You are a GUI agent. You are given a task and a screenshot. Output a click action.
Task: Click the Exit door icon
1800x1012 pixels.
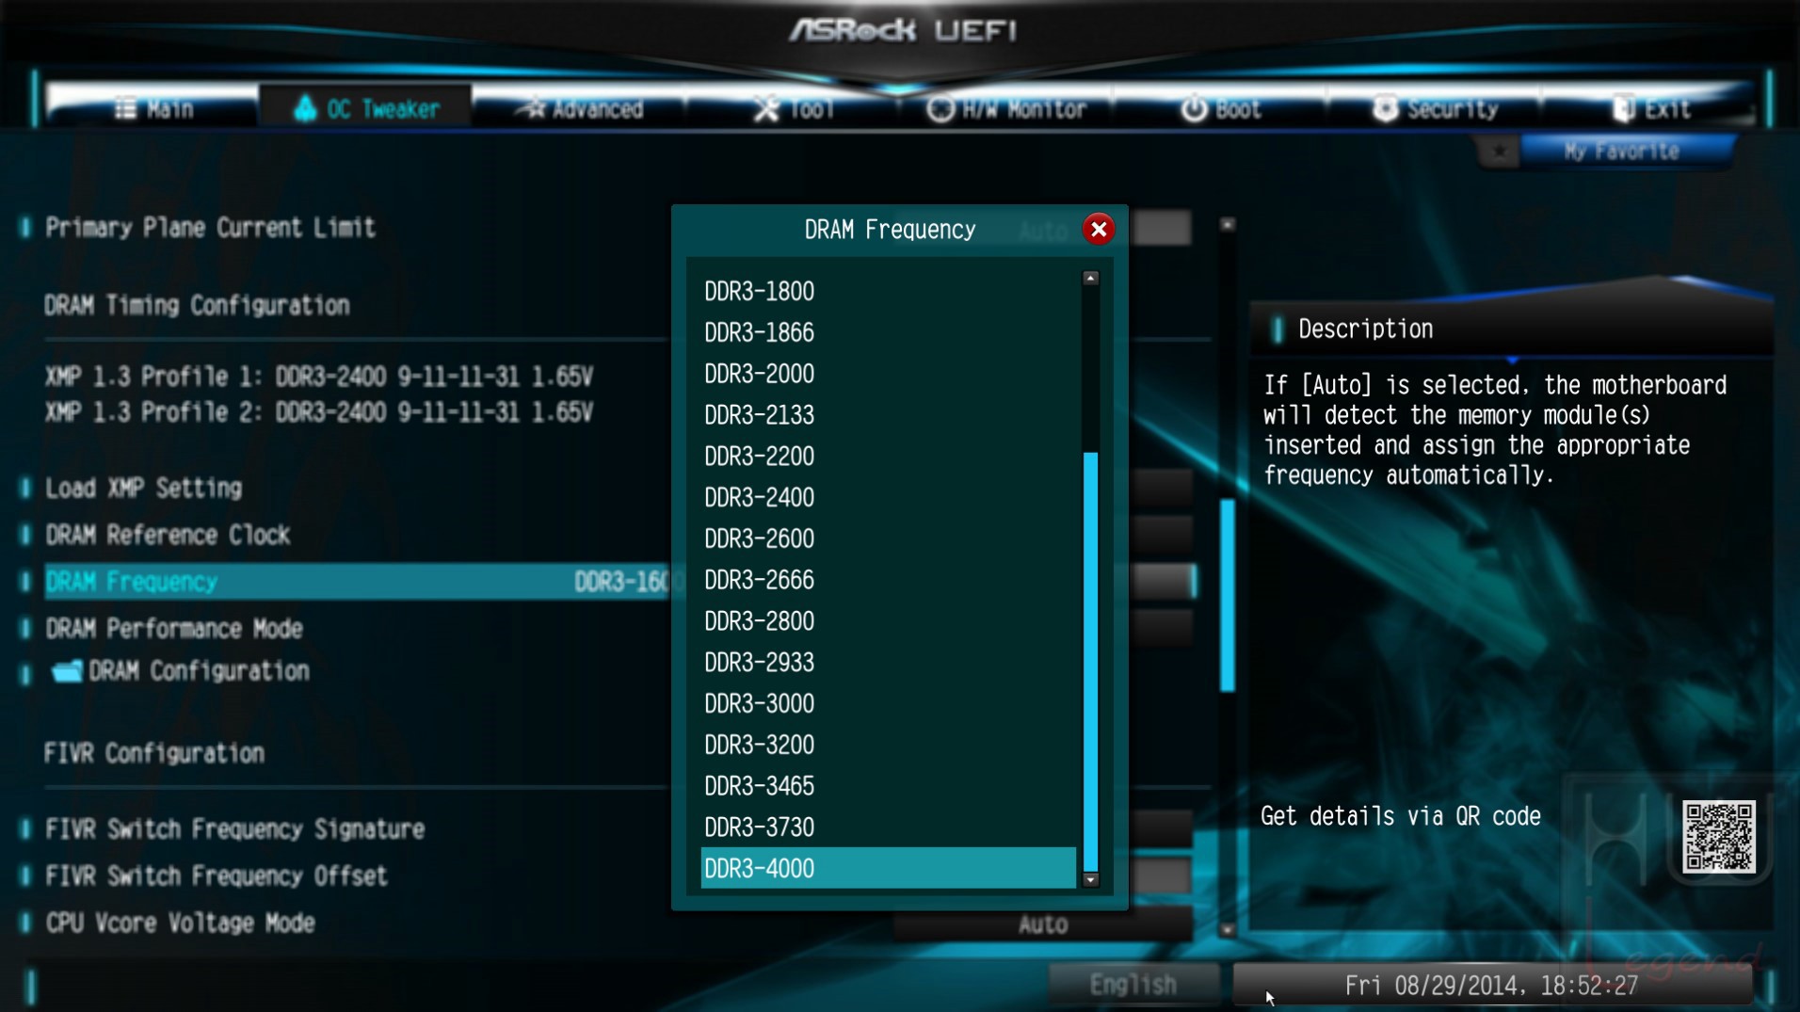click(x=1623, y=109)
